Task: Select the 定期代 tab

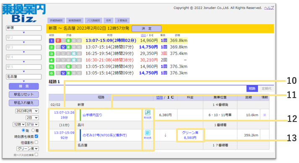Action: (266, 88)
